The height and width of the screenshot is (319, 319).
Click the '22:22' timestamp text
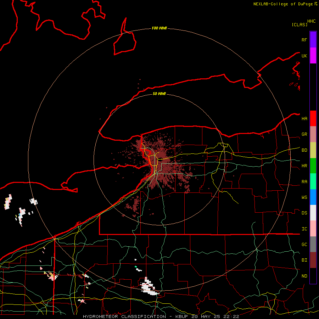point(231,317)
